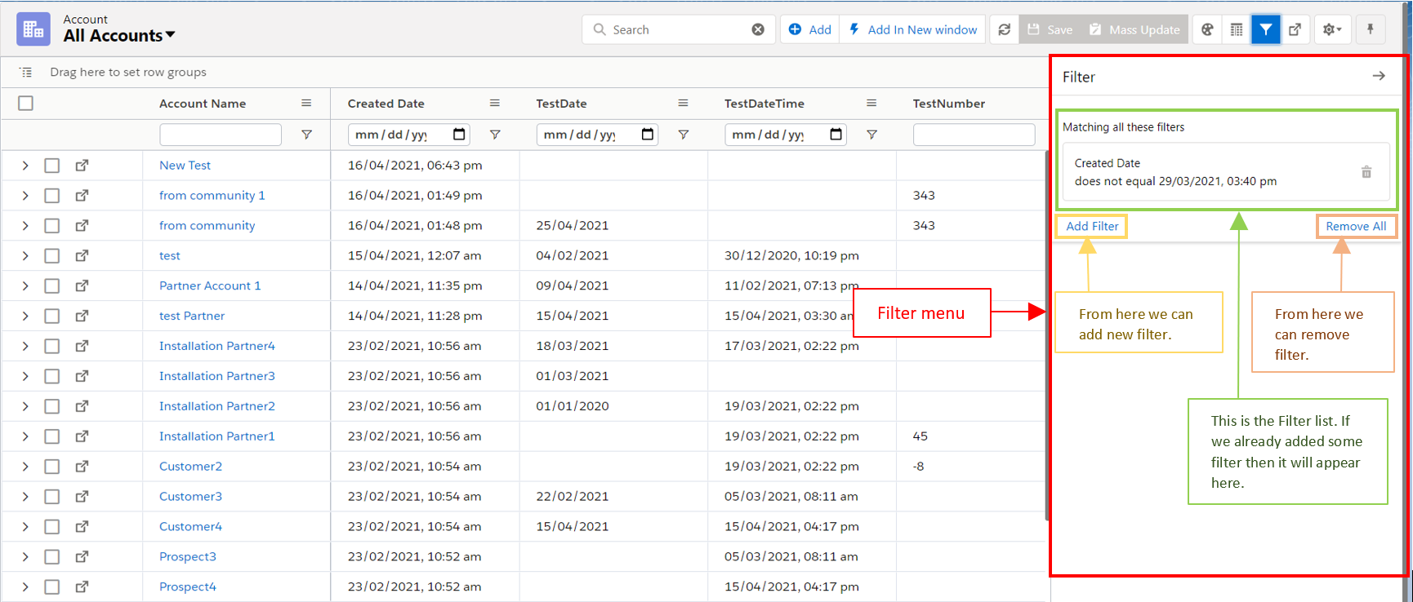Click Remove All in the filter panel
Viewport: 1413px width, 602px height.
[x=1356, y=227]
